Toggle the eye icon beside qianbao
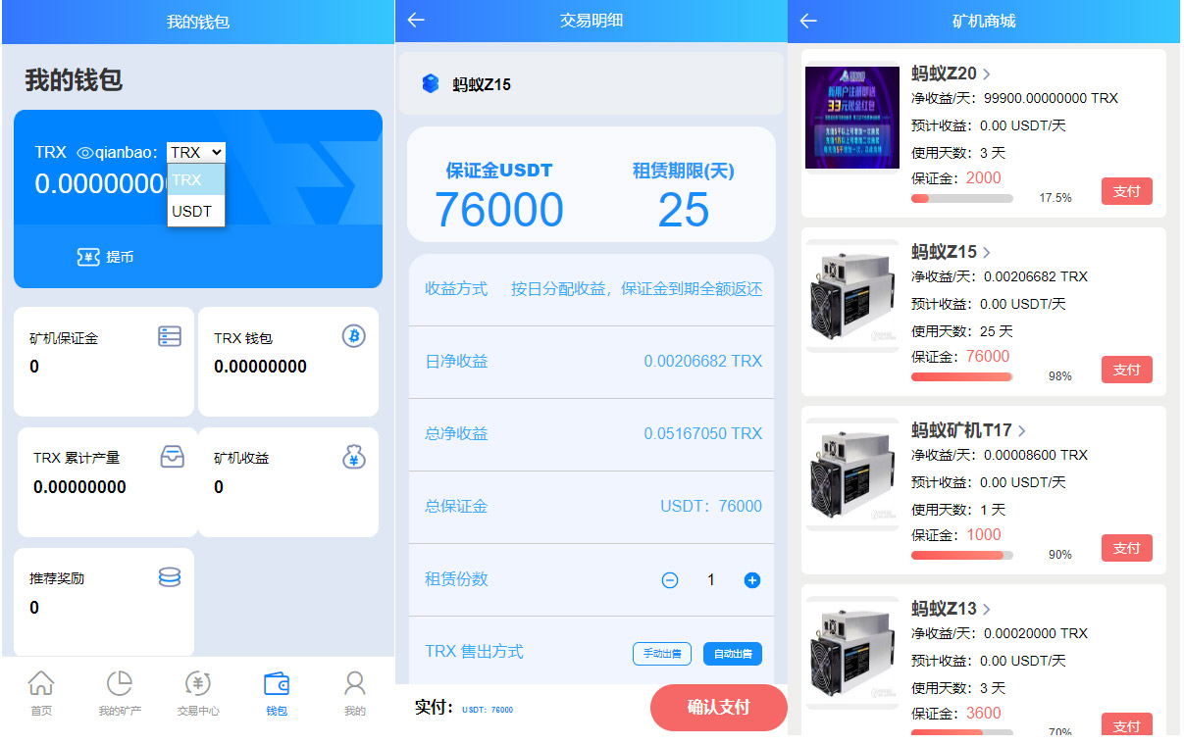Screen dimensions: 1184x744 84,153
